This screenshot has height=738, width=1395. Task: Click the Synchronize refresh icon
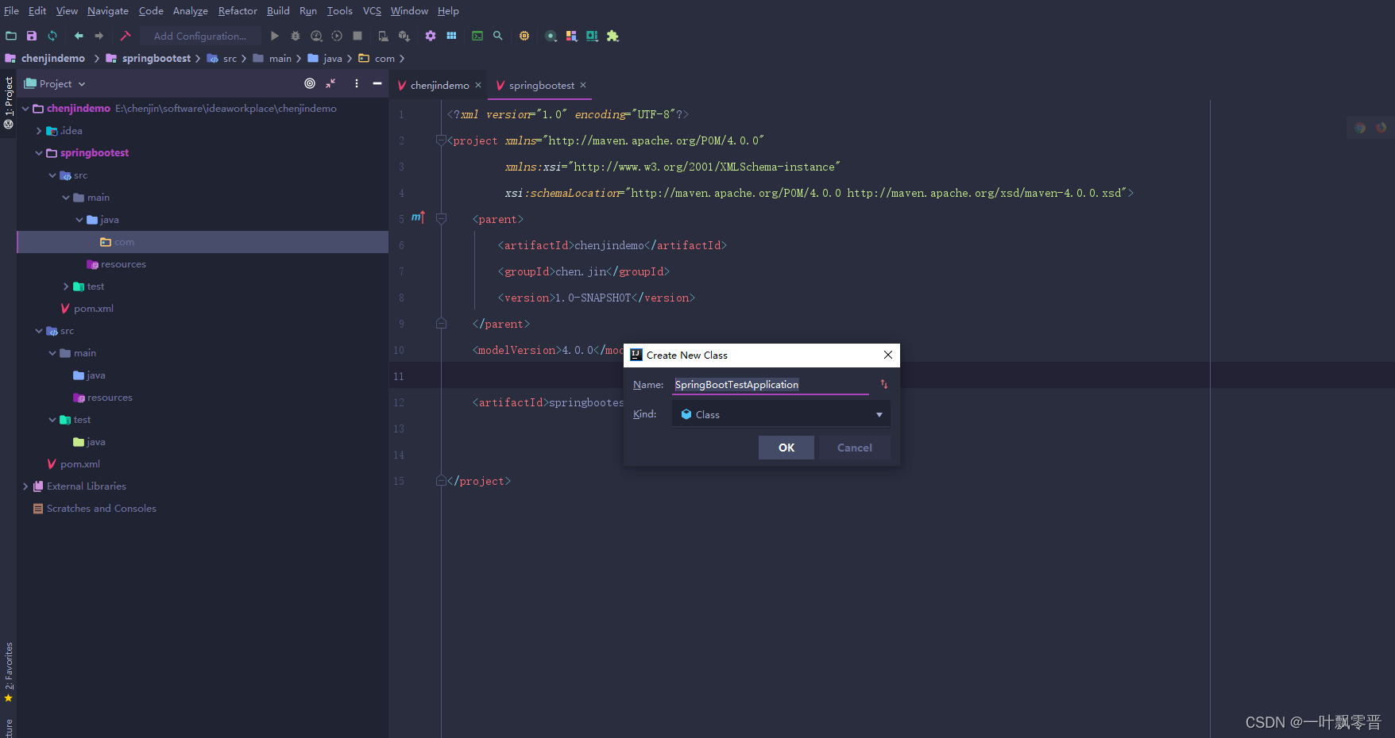click(x=52, y=36)
